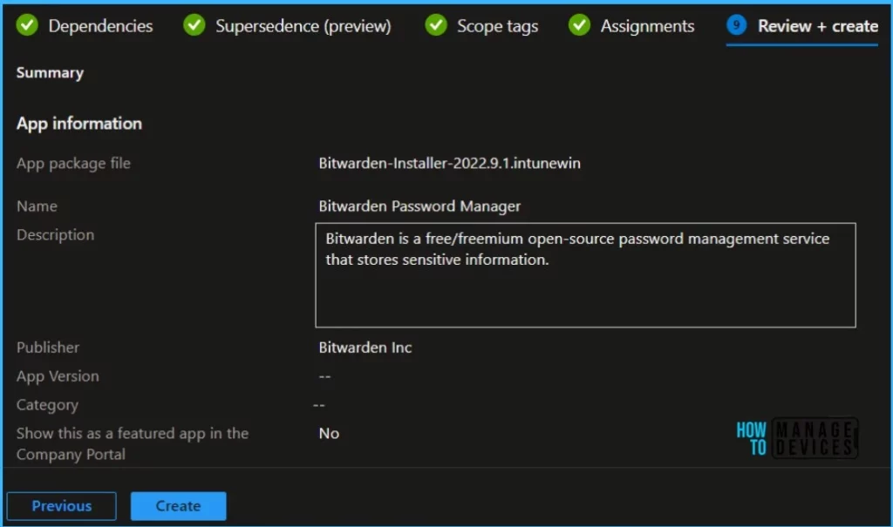Image resolution: width=893 pixels, height=527 pixels.
Task: Click the App package file label
Action: pos(73,164)
